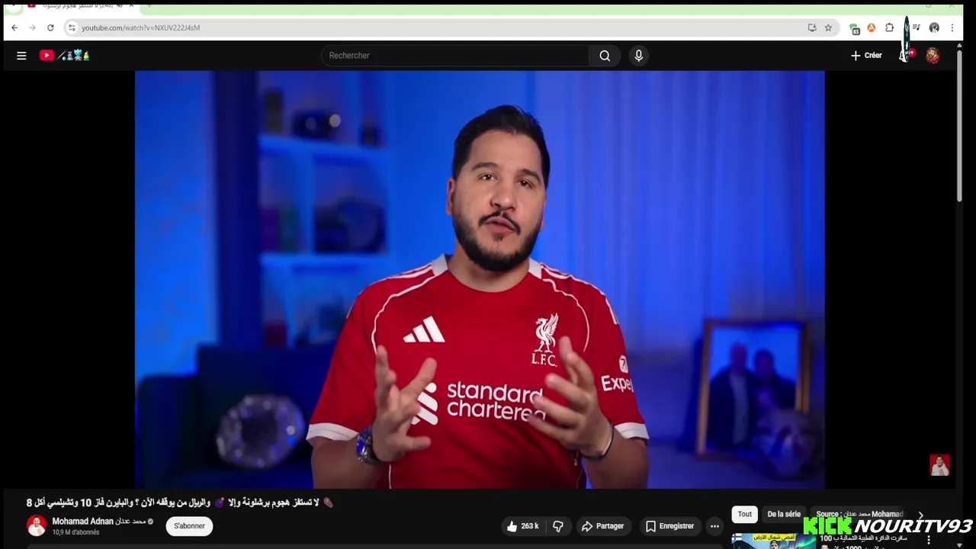Go to YouTube home via logo
The width and height of the screenshot is (976, 549).
(65, 55)
